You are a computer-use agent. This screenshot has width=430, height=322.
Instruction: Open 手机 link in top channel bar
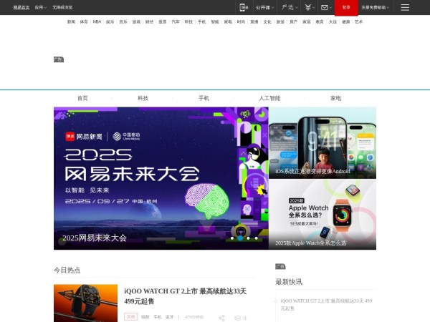click(201, 21)
